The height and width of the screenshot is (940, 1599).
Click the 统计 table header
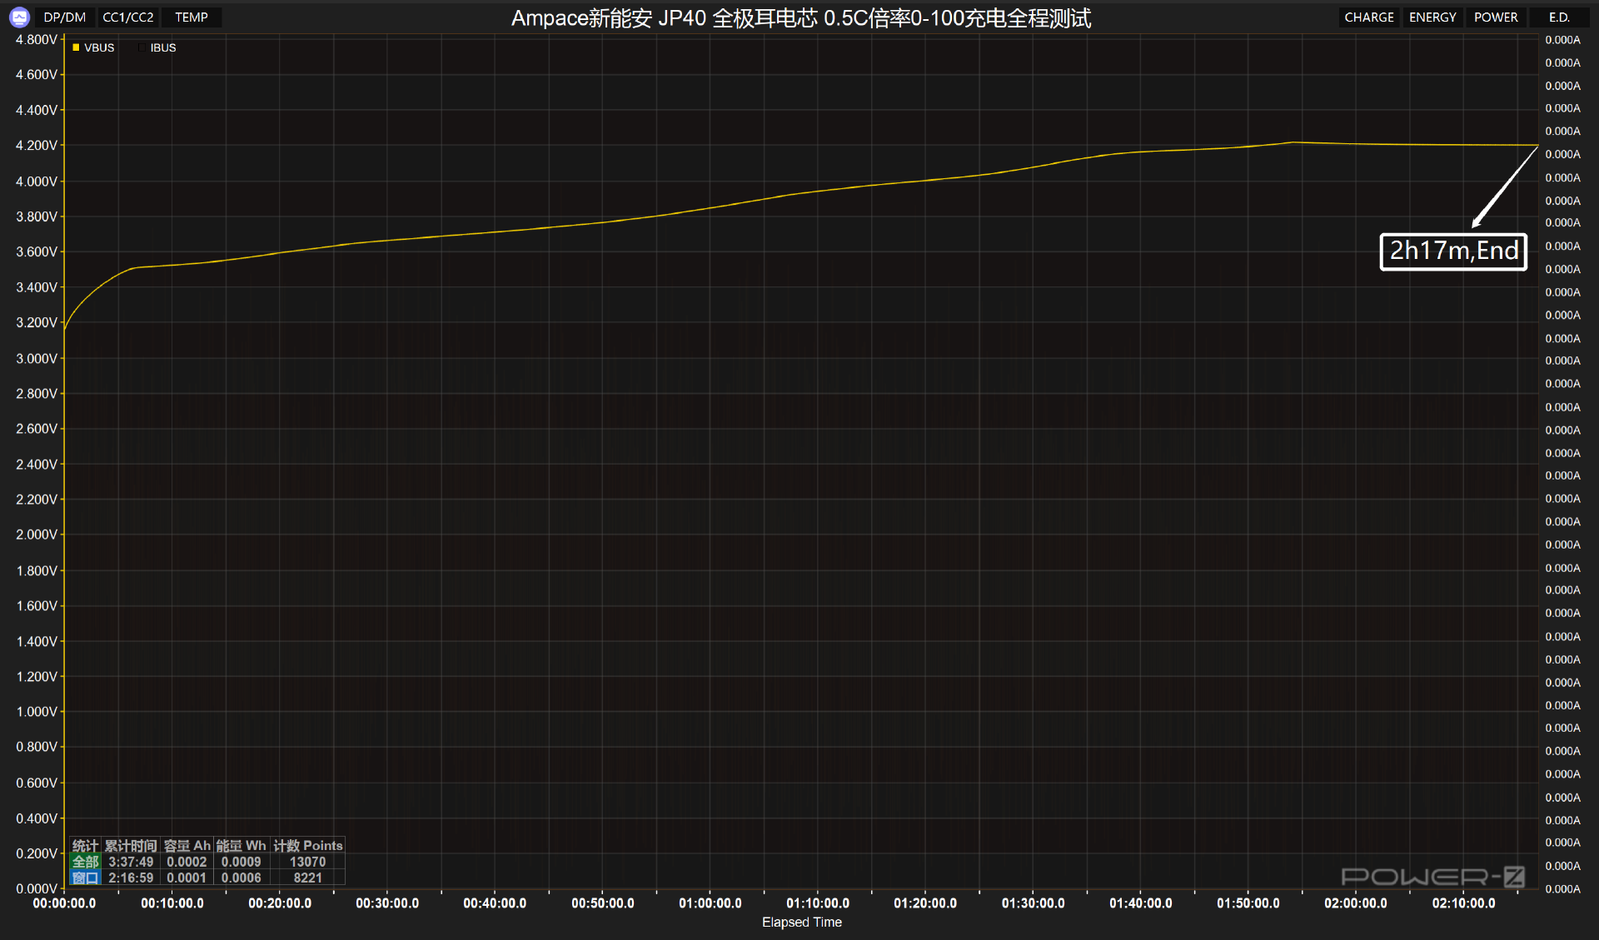click(85, 846)
